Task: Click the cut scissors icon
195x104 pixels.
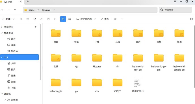Action: click(21, 19)
